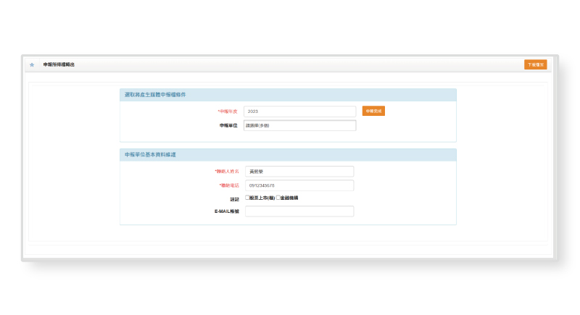Image resolution: width=580 pixels, height=315 pixels.
Task: Click the 選取將產生媒體申報檔條件 section header
Action: (154, 95)
